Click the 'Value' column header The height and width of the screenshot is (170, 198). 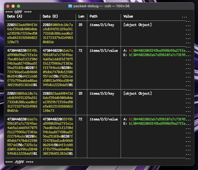pyautogui.click(x=128, y=16)
